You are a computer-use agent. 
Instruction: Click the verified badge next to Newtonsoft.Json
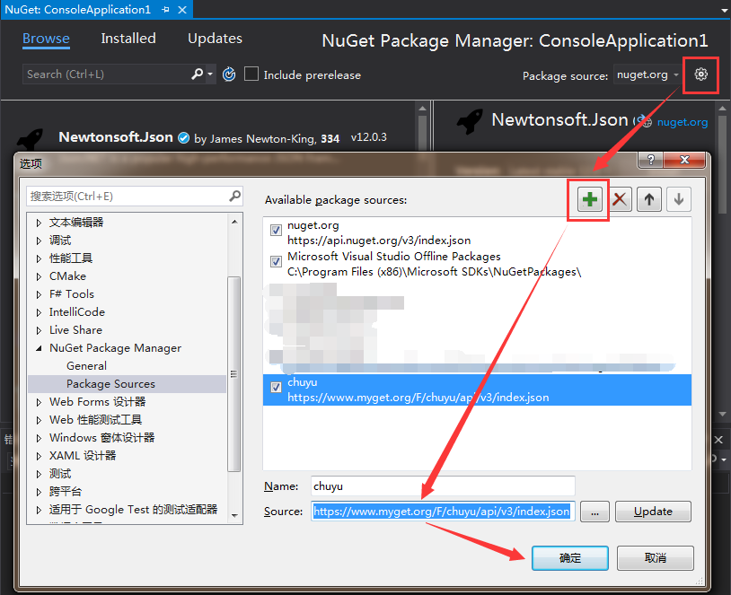point(184,138)
